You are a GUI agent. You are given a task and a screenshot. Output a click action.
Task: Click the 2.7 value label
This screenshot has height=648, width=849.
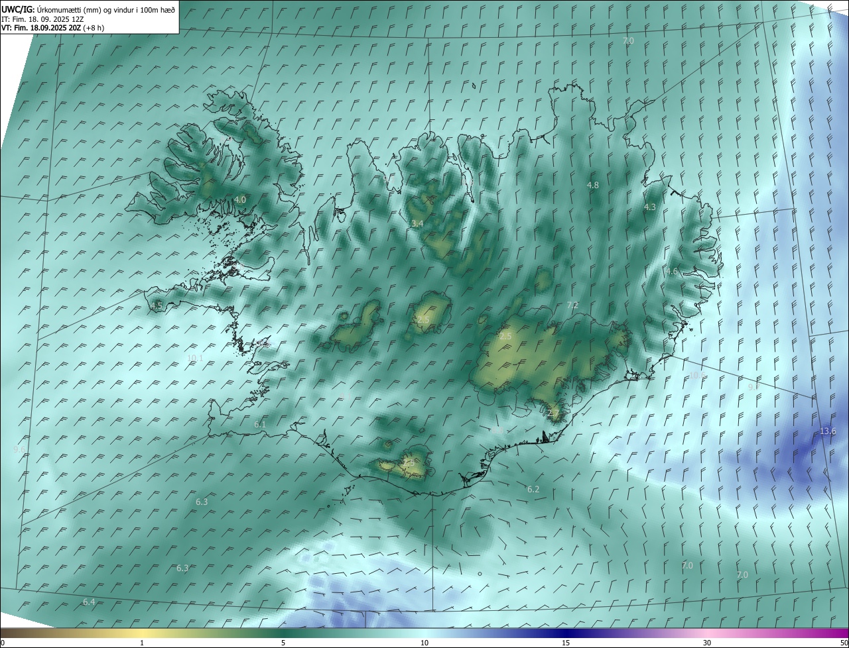click(x=553, y=413)
